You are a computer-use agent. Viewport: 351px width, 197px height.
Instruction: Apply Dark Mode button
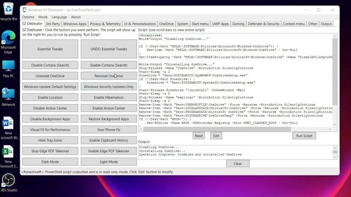(50, 162)
